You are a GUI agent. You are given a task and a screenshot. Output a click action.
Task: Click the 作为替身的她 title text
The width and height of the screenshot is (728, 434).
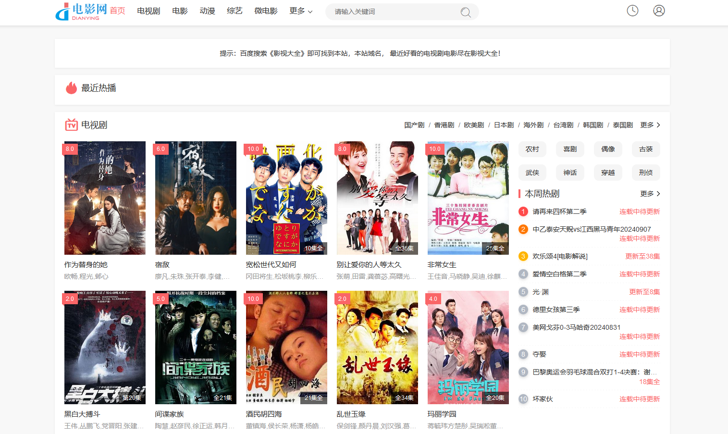[86, 265]
